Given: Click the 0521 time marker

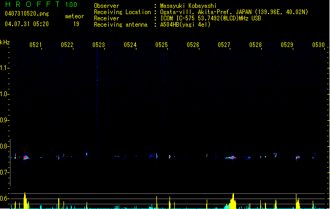Looking at the screenshot, I should click(x=35, y=44).
